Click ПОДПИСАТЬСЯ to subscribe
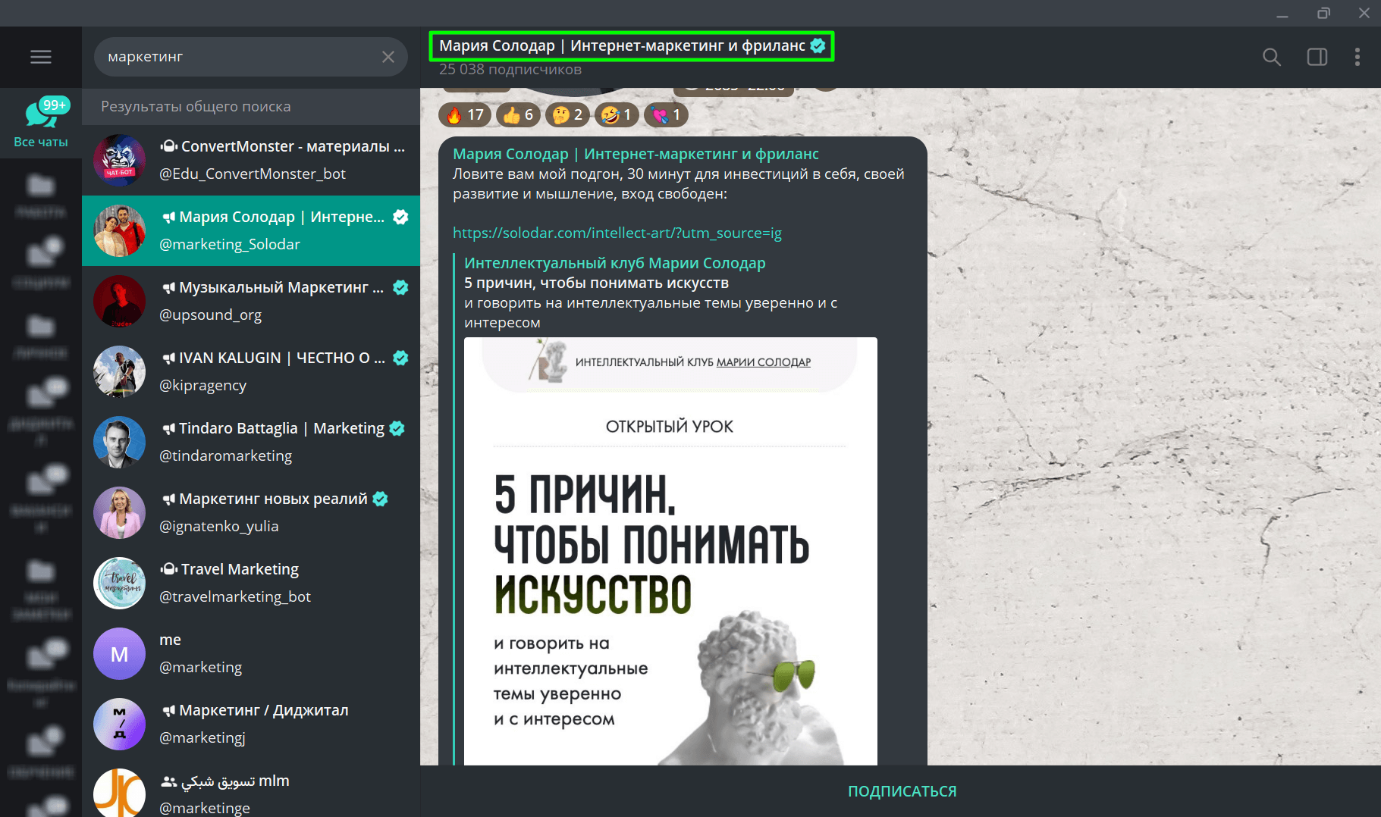This screenshot has width=1381, height=817. 902,791
